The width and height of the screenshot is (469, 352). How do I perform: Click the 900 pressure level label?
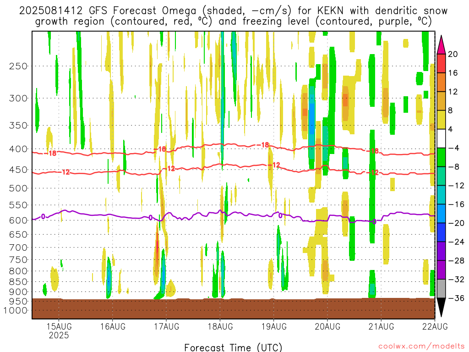[x=18, y=292]
